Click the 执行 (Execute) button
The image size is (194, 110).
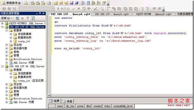click(63, 9)
